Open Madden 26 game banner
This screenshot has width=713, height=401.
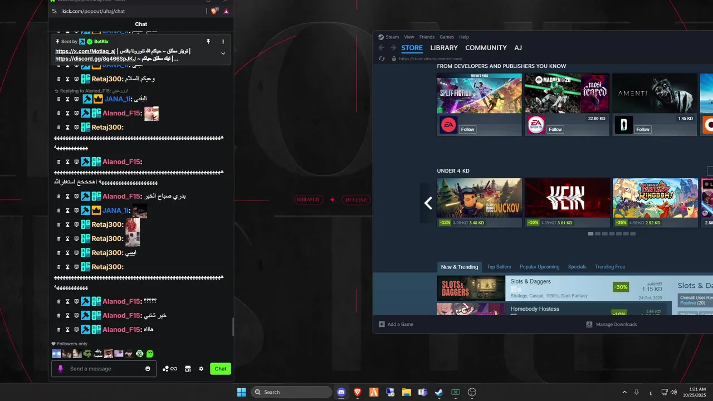(x=567, y=93)
